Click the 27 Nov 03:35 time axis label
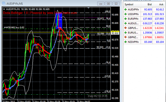This screenshot has width=166, height=102. (54, 101)
